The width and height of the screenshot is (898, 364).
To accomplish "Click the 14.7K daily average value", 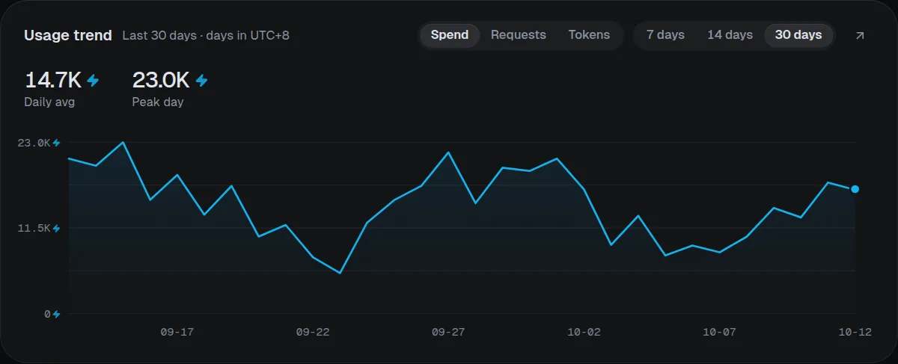I will pos(53,80).
